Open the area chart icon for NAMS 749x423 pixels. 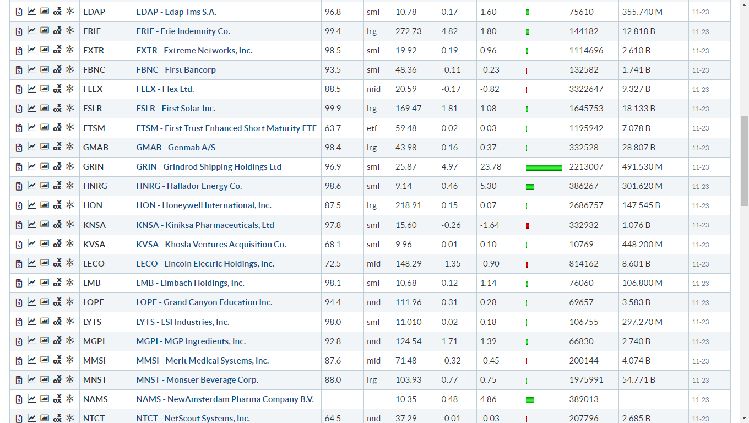point(45,399)
